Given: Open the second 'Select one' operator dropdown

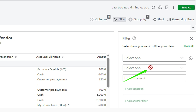Looking at the screenshot, I should click(x=154, y=68).
